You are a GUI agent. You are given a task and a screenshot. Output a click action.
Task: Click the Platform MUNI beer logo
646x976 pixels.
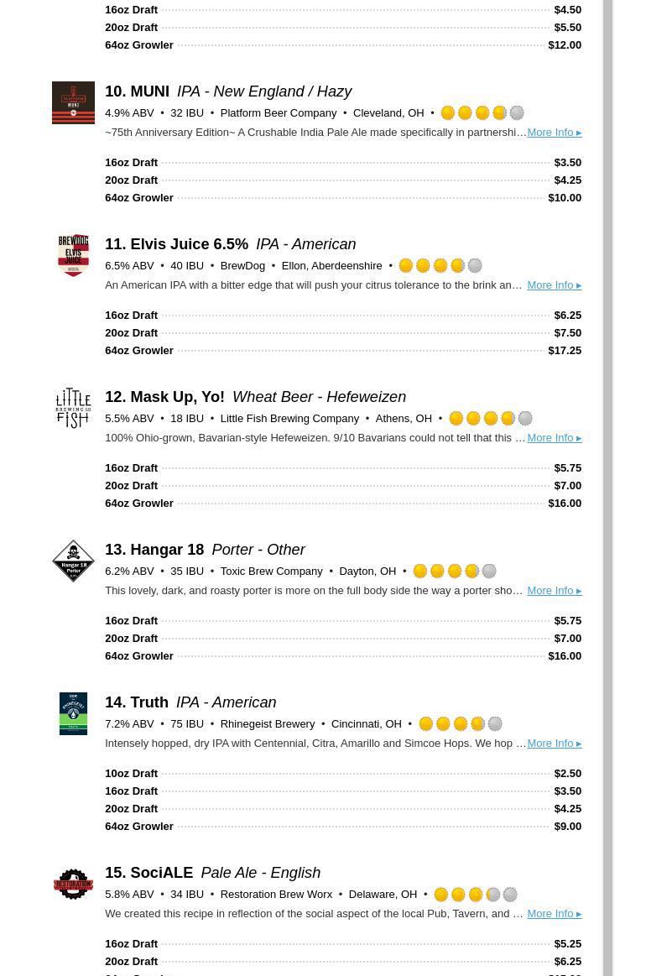[73, 102]
